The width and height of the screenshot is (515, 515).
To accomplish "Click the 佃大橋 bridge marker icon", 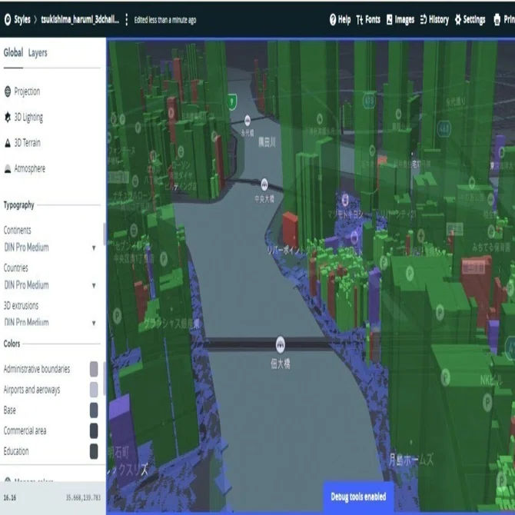I will (280, 344).
